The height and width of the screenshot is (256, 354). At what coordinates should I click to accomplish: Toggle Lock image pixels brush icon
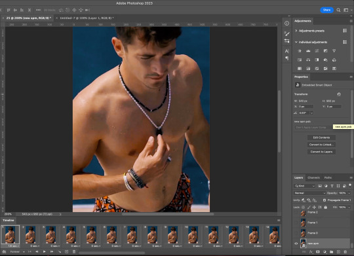309,207
